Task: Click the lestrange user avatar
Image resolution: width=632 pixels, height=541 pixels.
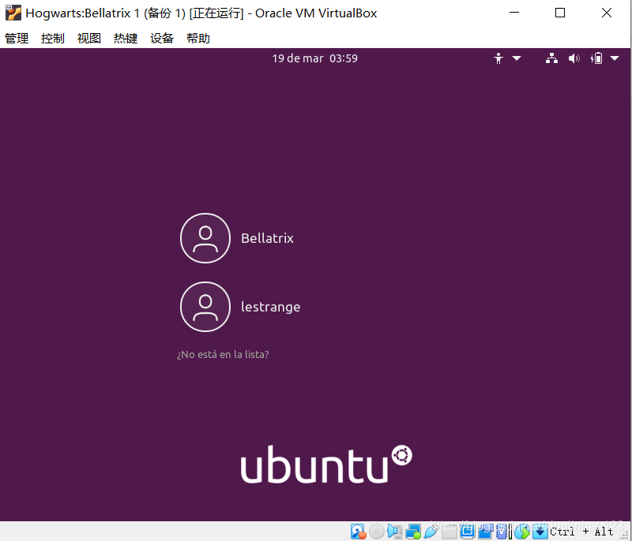Action: (x=205, y=307)
